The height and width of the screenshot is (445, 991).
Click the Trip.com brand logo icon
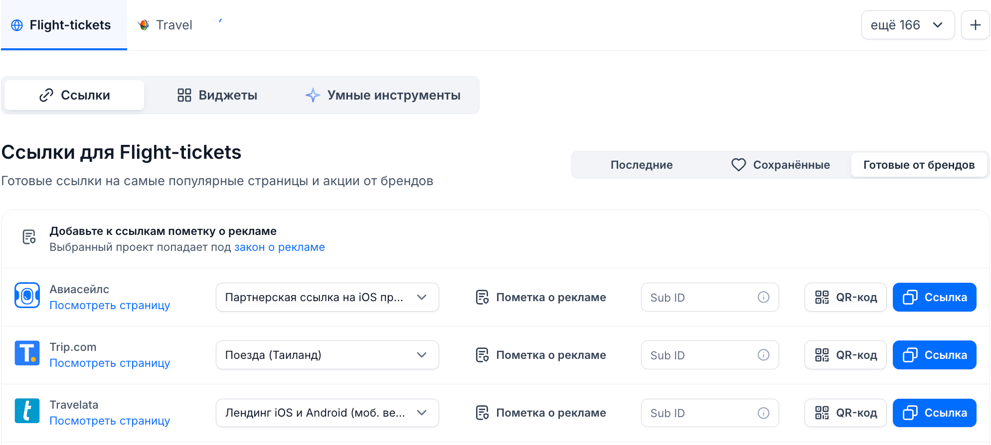point(27,353)
